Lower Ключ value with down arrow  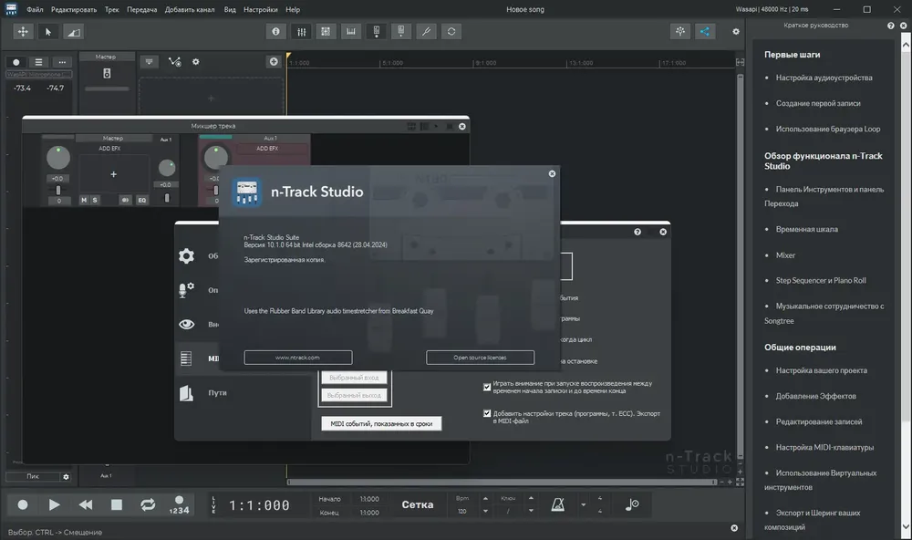coord(531,512)
